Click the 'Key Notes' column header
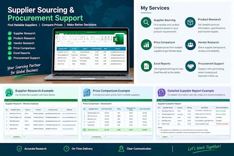Viewport: 234px width, 156px height. 204,107
